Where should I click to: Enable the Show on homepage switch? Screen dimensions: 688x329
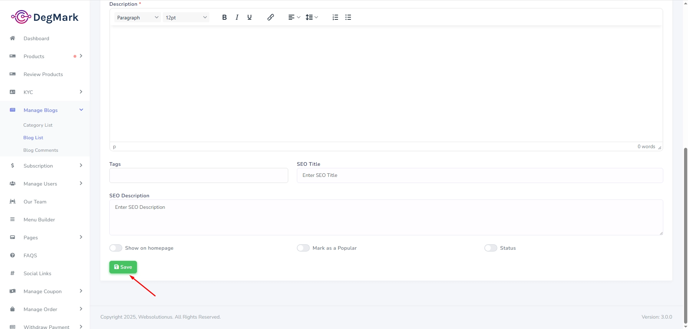(x=116, y=248)
